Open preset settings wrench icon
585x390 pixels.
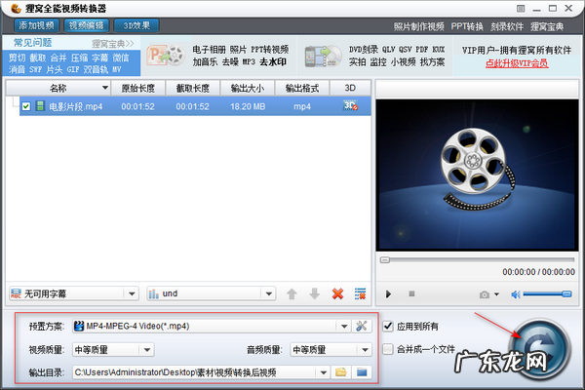click(x=362, y=326)
